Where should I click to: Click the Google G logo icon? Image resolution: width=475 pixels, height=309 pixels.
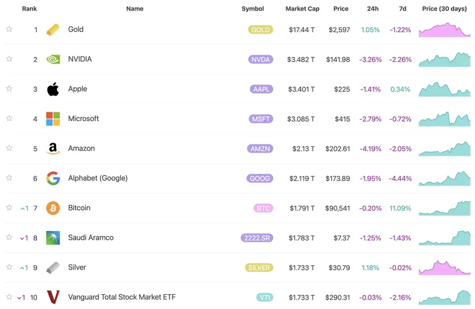(x=53, y=178)
